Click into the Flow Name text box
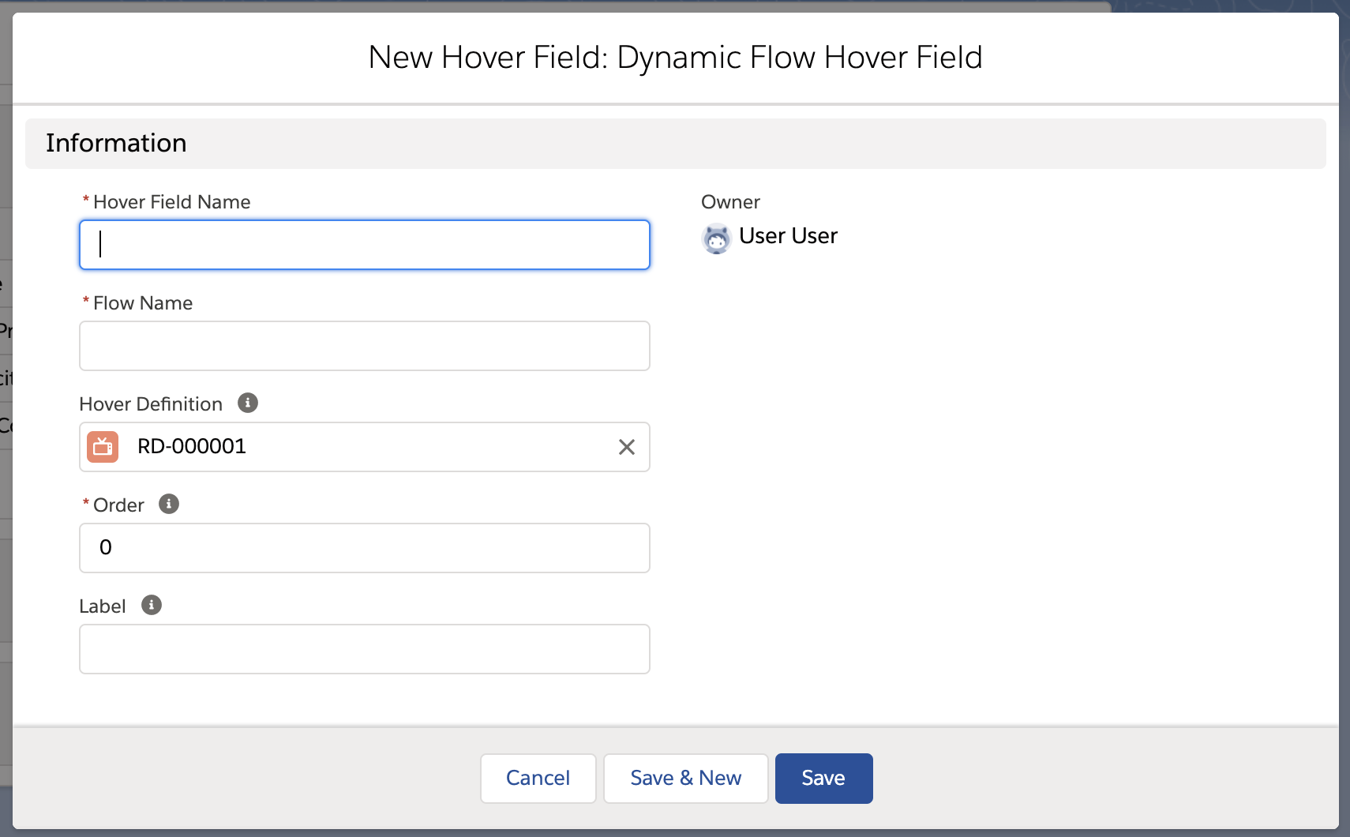 (364, 346)
